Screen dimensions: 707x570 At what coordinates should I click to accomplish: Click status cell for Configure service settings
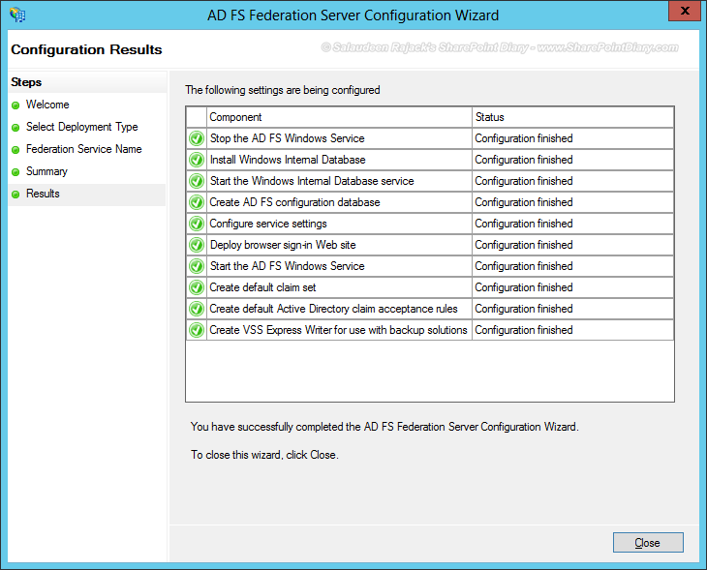[x=573, y=224]
